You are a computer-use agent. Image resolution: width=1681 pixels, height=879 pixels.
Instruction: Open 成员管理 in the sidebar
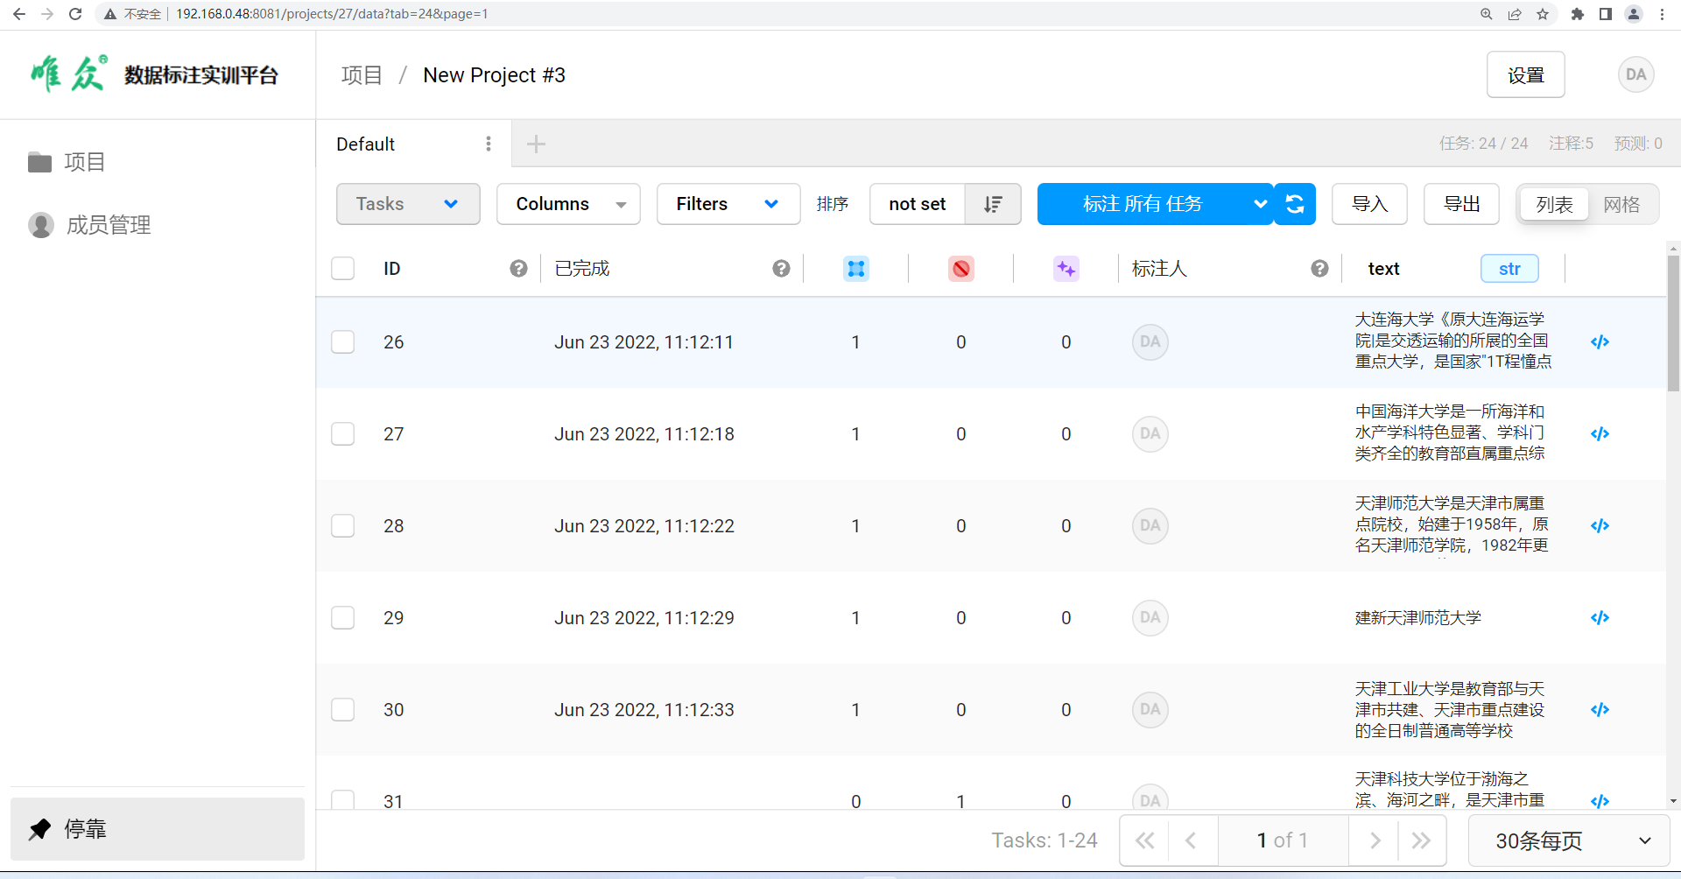[x=108, y=225]
